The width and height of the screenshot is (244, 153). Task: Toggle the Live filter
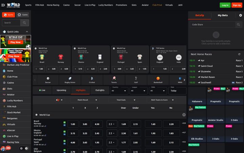click(x=42, y=90)
